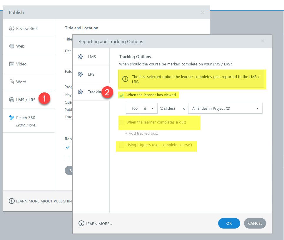284x240 pixels.
Task: Click 'Learn more...' under Reach 360
Action: (27, 125)
